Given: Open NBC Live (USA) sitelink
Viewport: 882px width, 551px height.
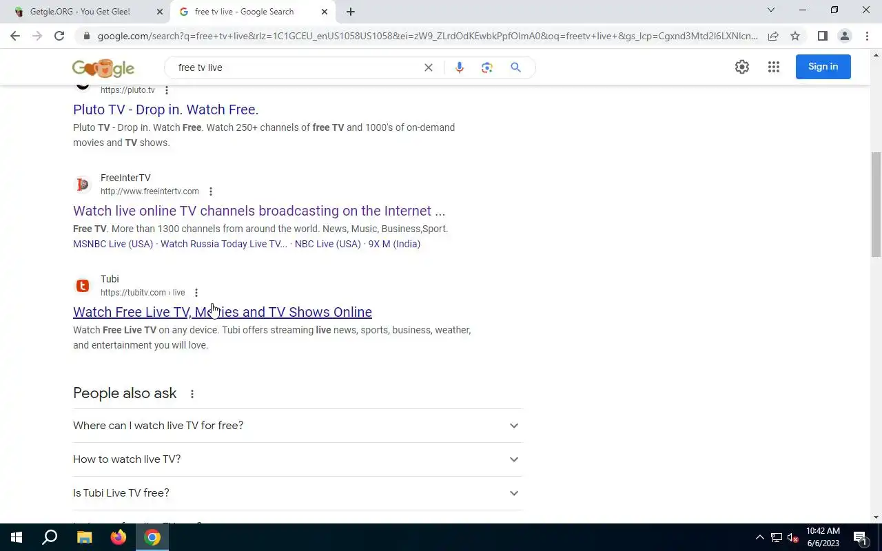Looking at the screenshot, I should (x=328, y=244).
